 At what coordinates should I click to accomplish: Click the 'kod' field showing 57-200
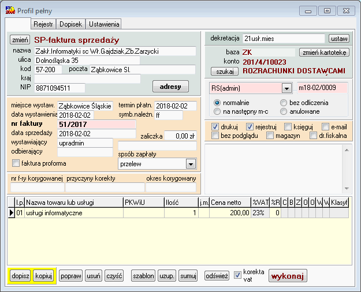[x=48, y=69]
